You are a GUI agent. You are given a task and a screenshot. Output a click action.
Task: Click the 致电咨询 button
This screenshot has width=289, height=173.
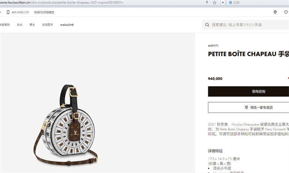[x=249, y=92]
